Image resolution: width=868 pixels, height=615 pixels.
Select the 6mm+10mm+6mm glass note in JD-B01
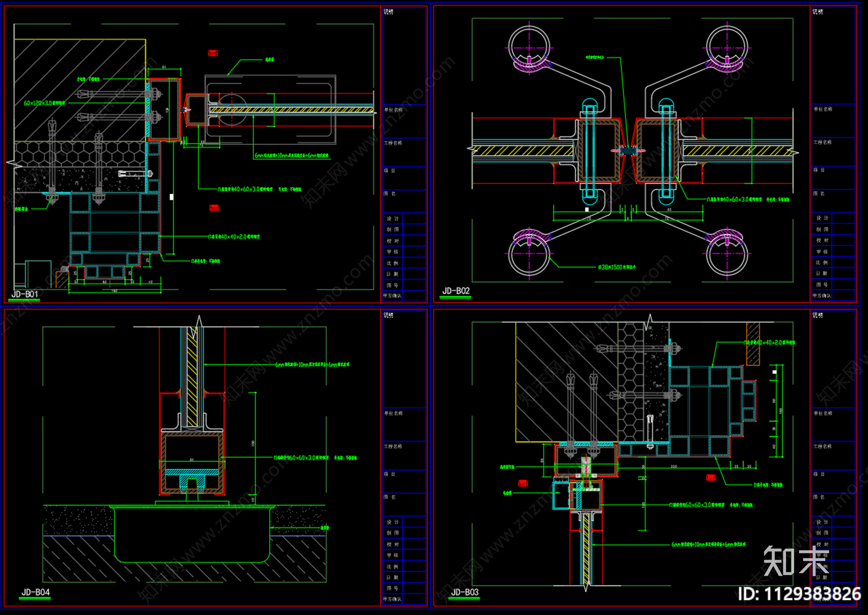tap(292, 156)
